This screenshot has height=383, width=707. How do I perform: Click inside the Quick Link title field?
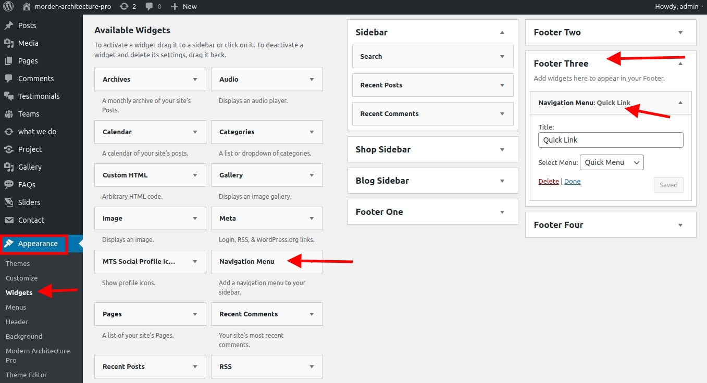point(610,139)
